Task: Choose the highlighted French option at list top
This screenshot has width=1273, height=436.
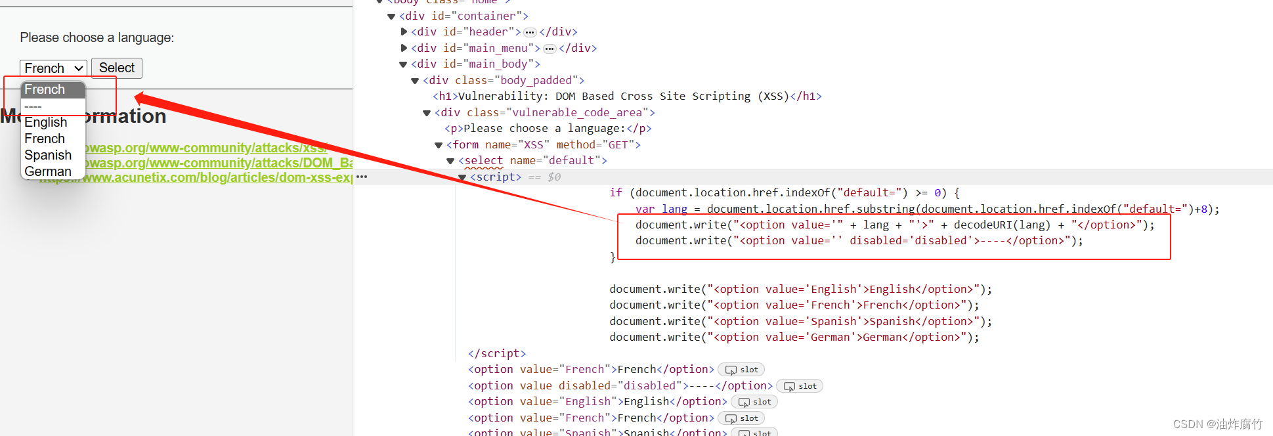Action: pyautogui.click(x=53, y=89)
